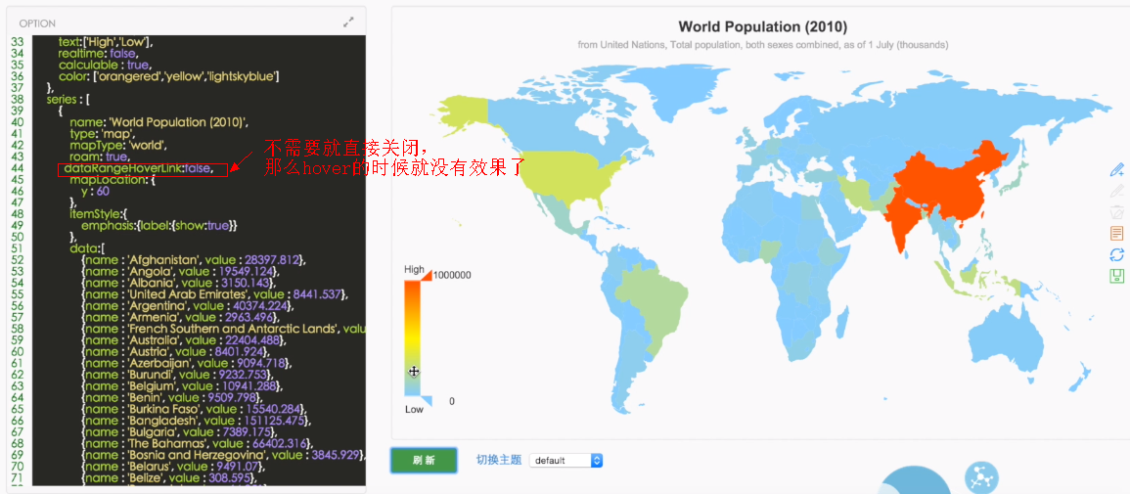Click the 'Azerbaijan' data entry line
This screenshot has width=1130, height=494.
(188, 363)
